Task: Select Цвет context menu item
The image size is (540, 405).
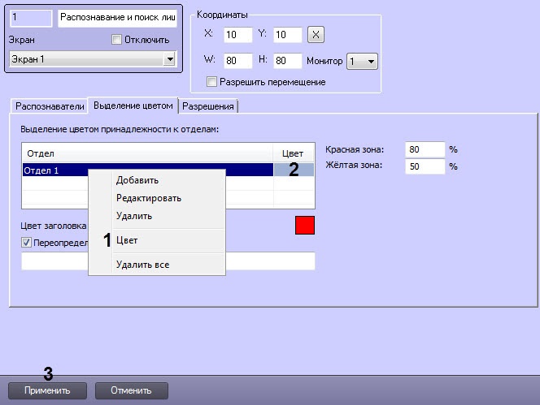Action: [x=127, y=240]
